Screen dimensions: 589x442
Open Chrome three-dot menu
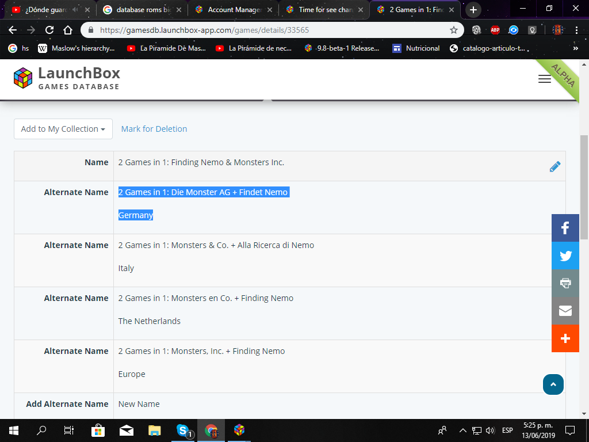click(576, 30)
